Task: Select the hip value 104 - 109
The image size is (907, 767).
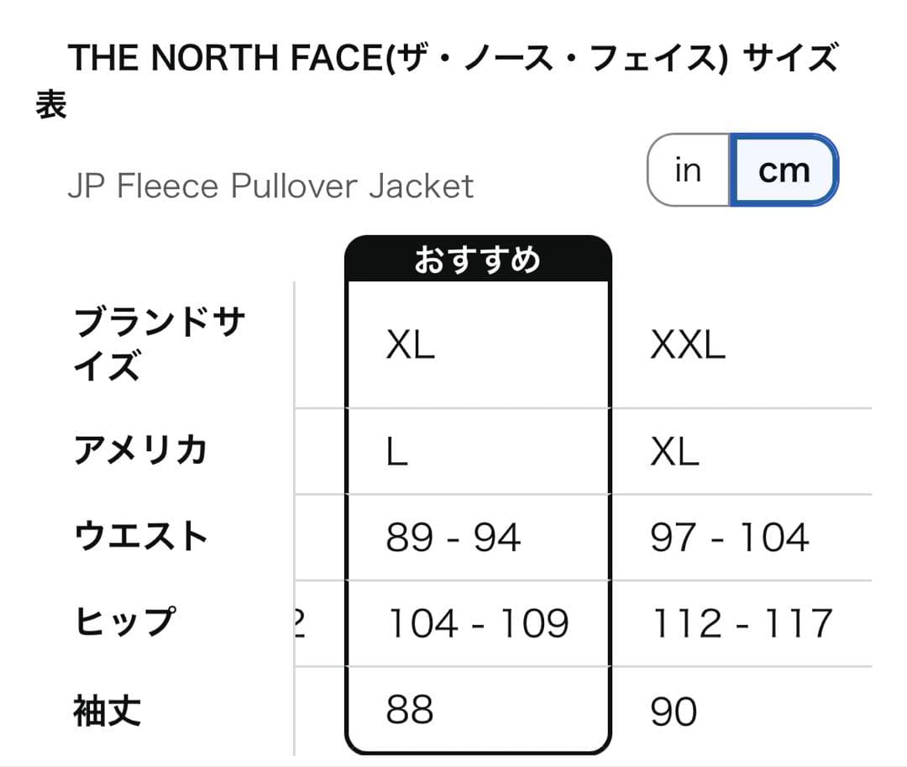Action: (x=476, y=623)
